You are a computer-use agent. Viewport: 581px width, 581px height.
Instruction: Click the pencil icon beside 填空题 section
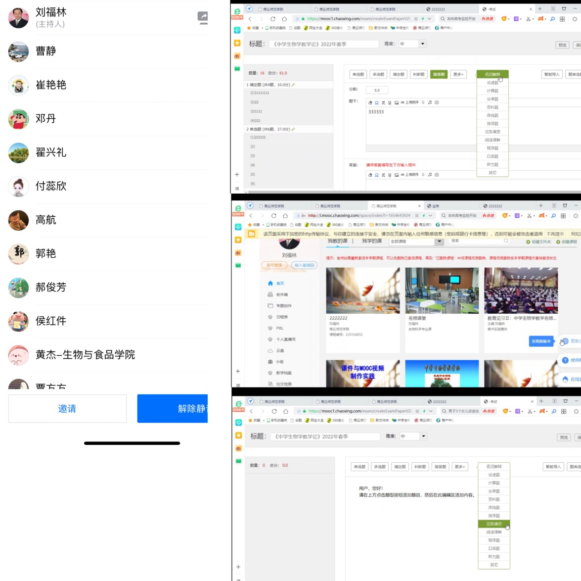tap(293, 85)
